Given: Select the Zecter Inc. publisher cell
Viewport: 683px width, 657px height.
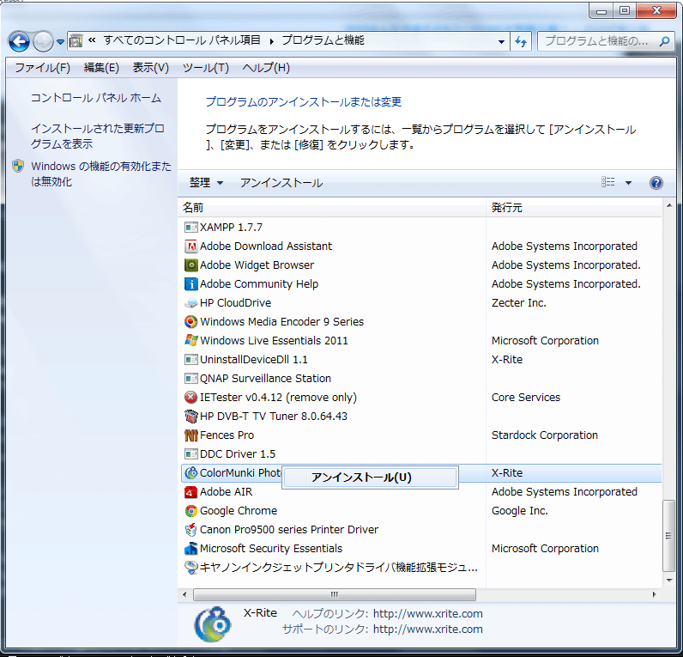Looking at the screenshot, I should tap(519, 303).
